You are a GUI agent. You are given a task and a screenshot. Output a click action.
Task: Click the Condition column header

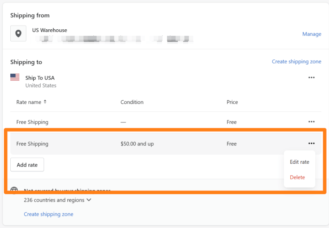click(132, 102)
